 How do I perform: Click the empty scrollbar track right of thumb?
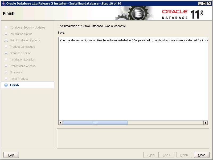(x=165, y=123)
